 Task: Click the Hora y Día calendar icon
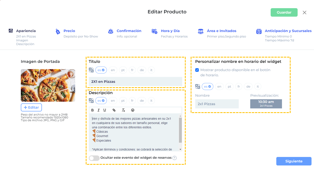[154, 31]
